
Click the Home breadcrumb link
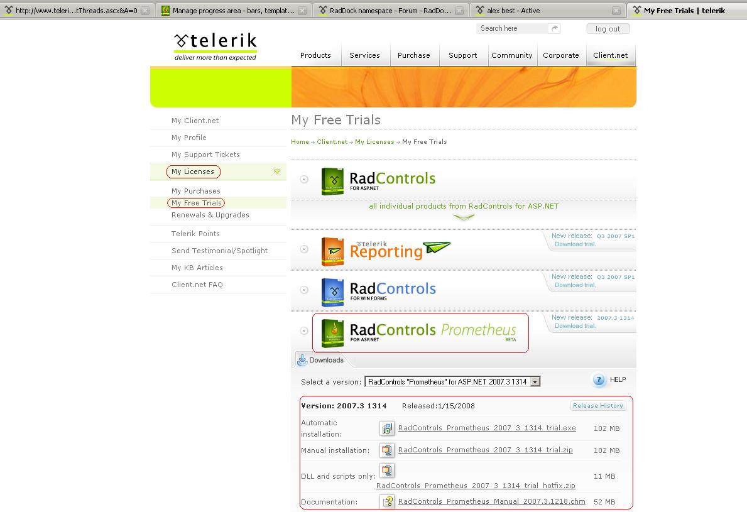[x=300, y=142]
